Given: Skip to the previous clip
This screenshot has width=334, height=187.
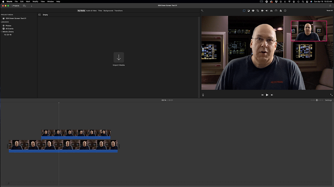Looking at the screenshot, I should [x=262, y=95].
